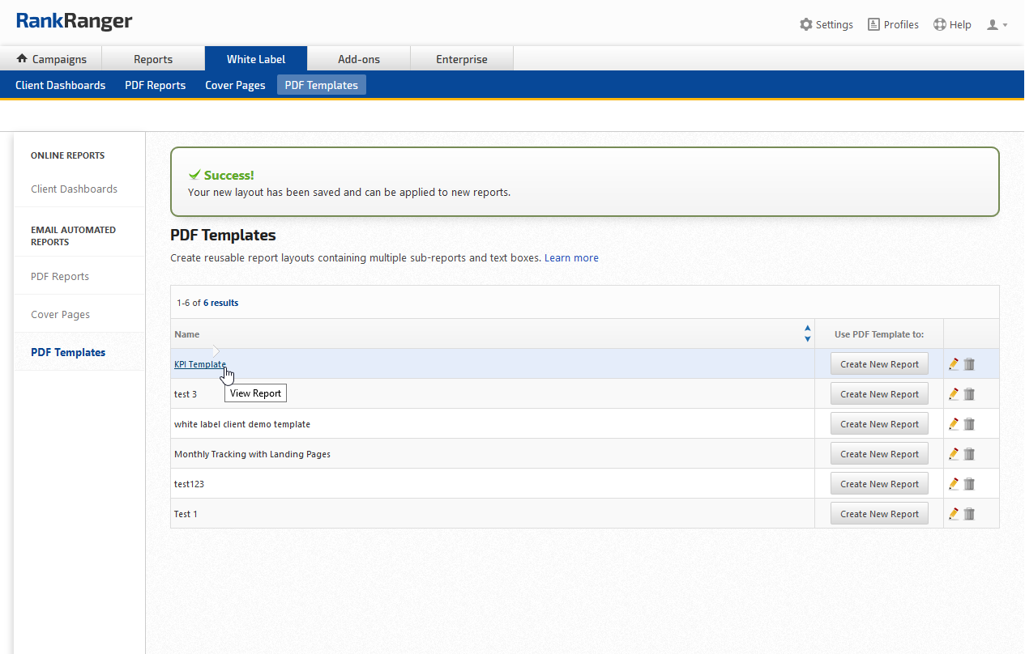The image size is (1025, 654).
Task: Click the RankRanger logo
Action: click(x=74, y=22)
